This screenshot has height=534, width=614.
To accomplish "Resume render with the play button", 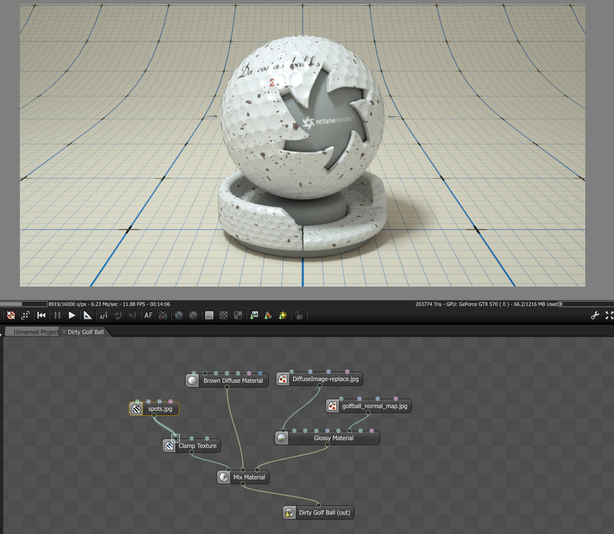I will point(72,315).
